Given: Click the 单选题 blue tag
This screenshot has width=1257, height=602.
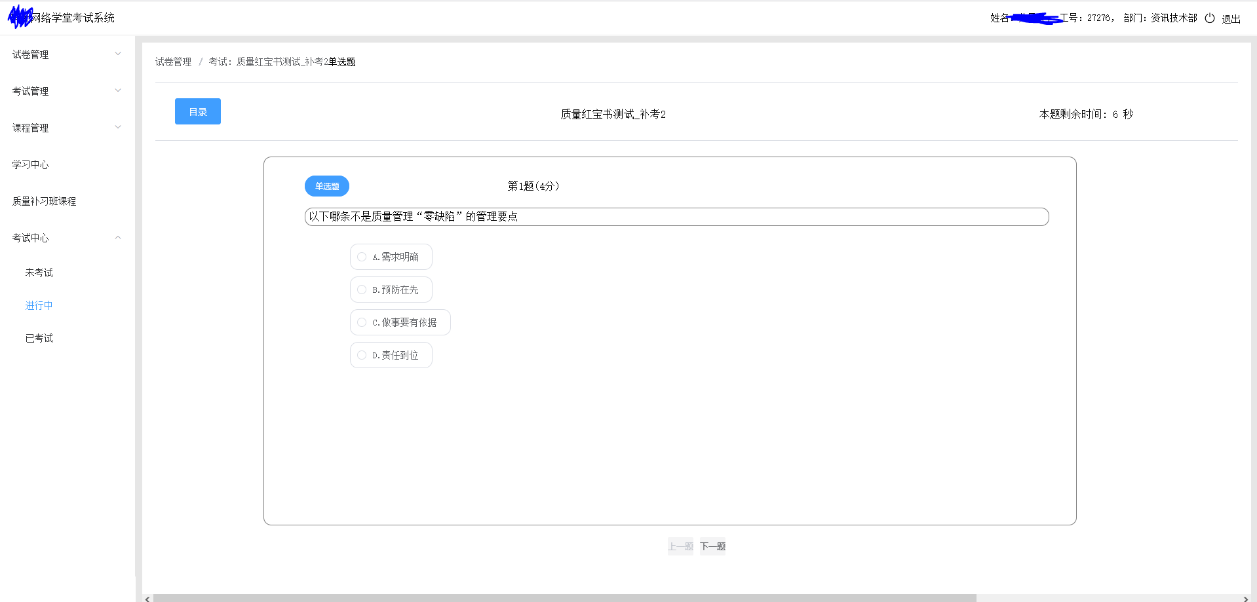Looking at the screenshot, I should pos(327,186).
